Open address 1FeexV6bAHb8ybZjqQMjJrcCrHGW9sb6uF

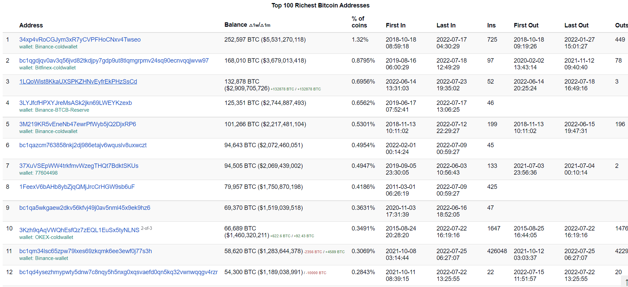point(77,187)
